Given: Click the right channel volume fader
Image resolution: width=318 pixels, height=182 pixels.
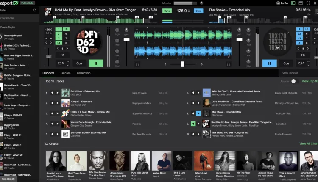Looking at the screenshot, I should (x=239, y=39).
